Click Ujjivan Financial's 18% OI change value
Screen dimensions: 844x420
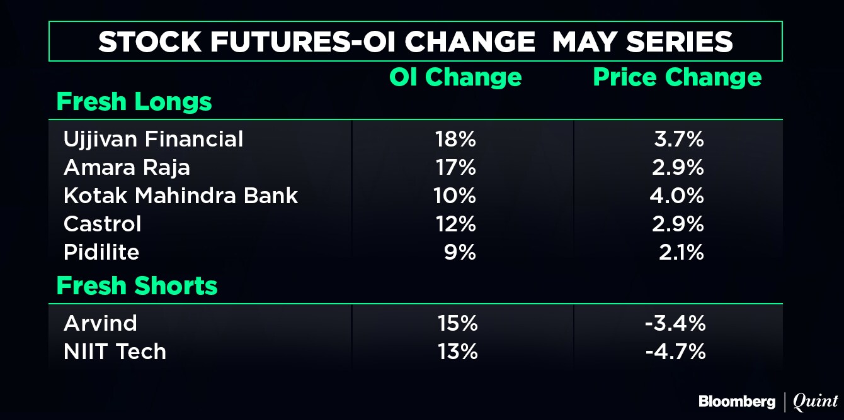pos(456,139)
